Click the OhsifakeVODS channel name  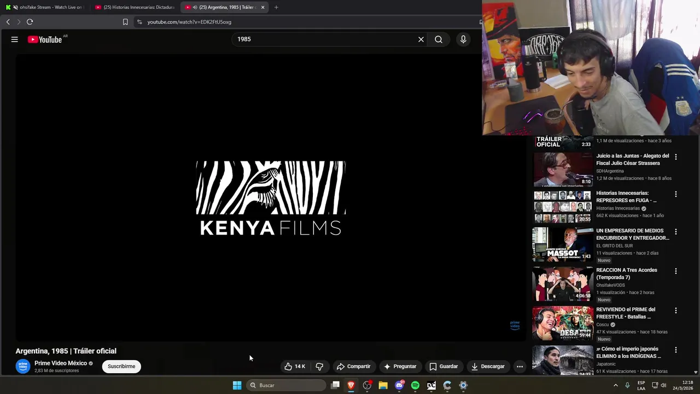coord(610,285)
